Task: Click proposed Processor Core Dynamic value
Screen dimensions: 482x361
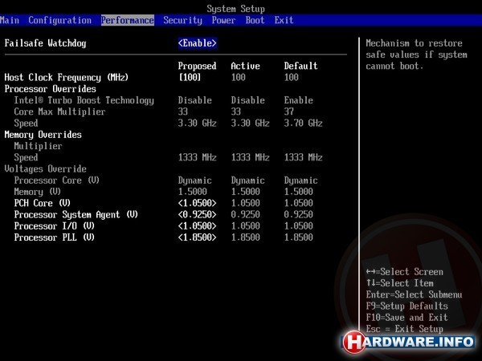Action: coord(195,180)
